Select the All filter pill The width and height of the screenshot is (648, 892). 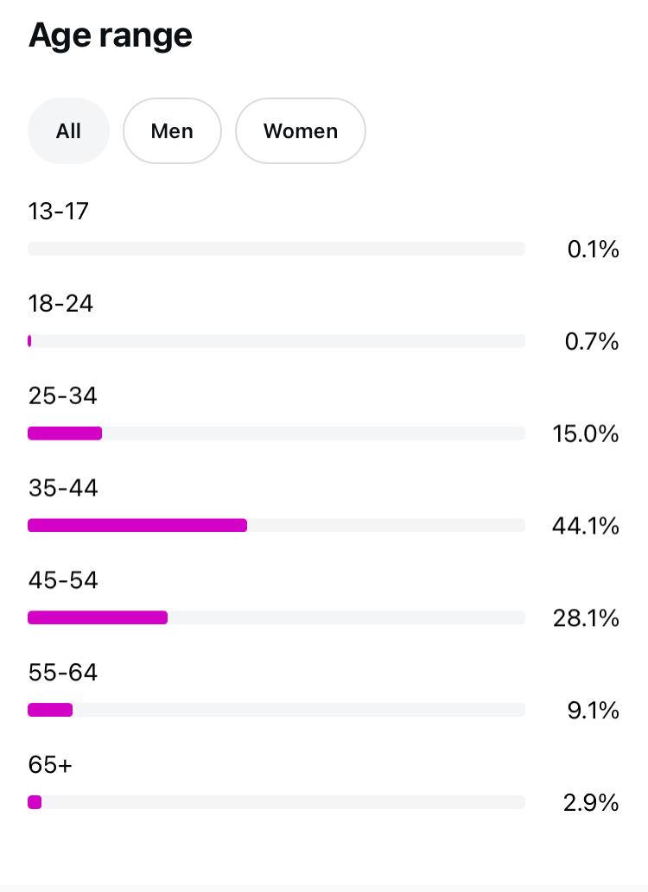(68, 131)
